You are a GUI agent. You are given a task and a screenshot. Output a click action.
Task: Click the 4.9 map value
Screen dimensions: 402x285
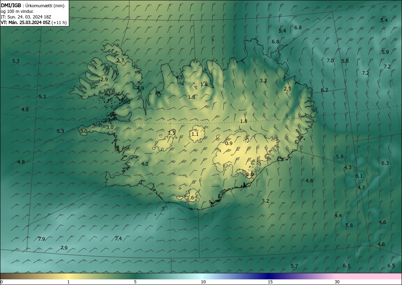[x=140, y=88]
